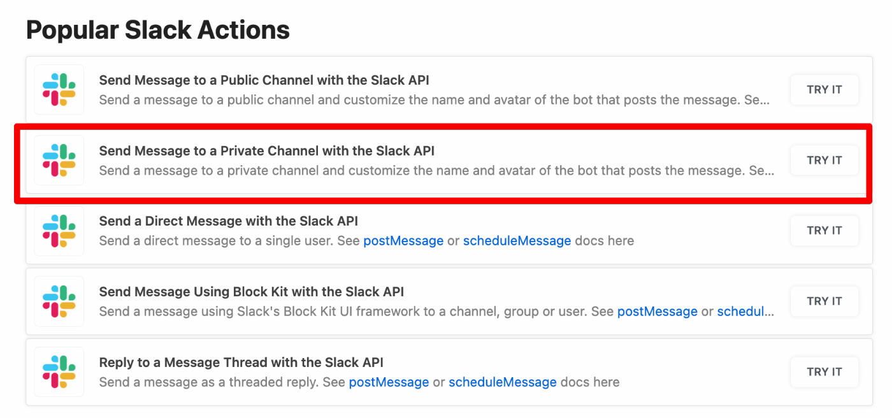Select Send a Direct Message title
The width and height of the screenshot is (892, 418).
228,221
